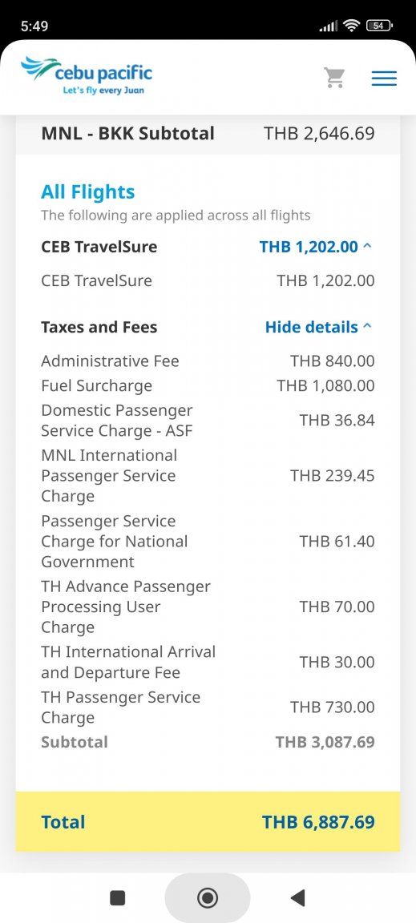The height and width of the screenshot is (923, 416).
Task: Select the Fuel Surcharge line item
Action: (208, 385)
